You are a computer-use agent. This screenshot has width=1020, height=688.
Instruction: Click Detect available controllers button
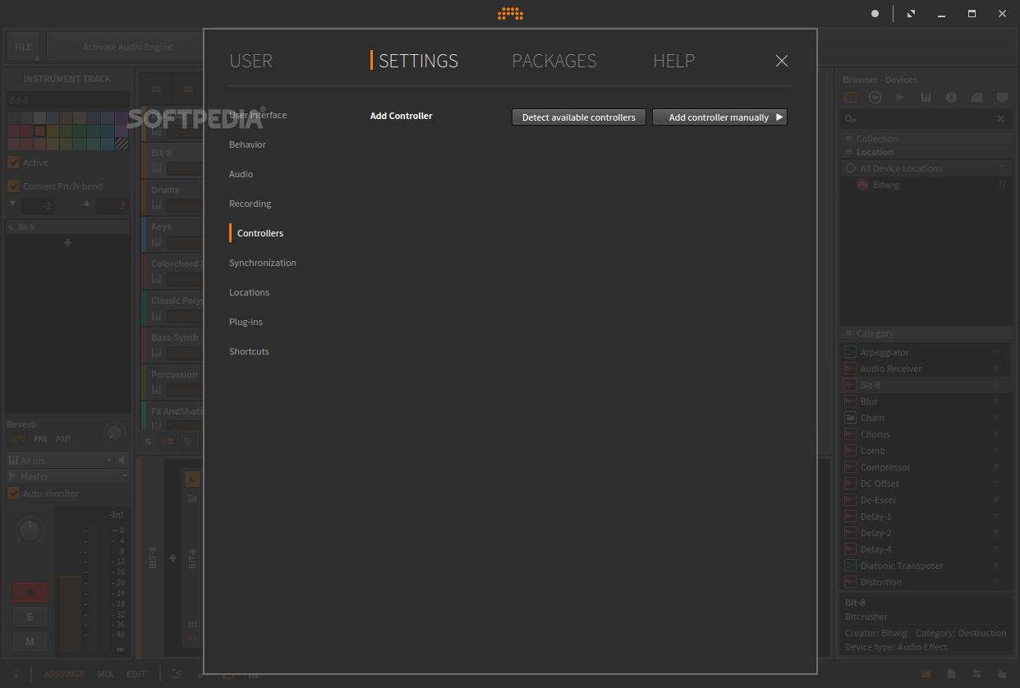pos(579,117)
